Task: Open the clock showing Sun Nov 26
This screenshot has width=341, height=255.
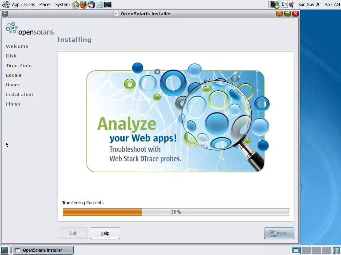Action: pyautogui.click(x=319, y=4)
